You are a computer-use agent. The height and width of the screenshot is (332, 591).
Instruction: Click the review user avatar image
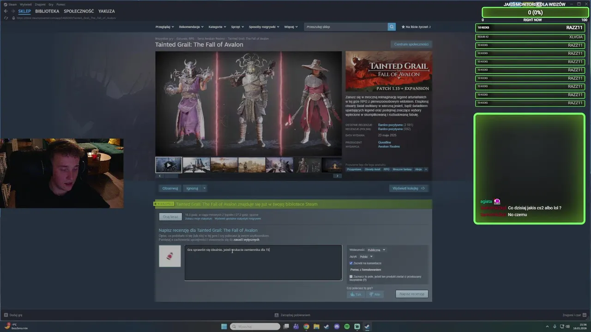pyautogui.click(x=170, y=256)
